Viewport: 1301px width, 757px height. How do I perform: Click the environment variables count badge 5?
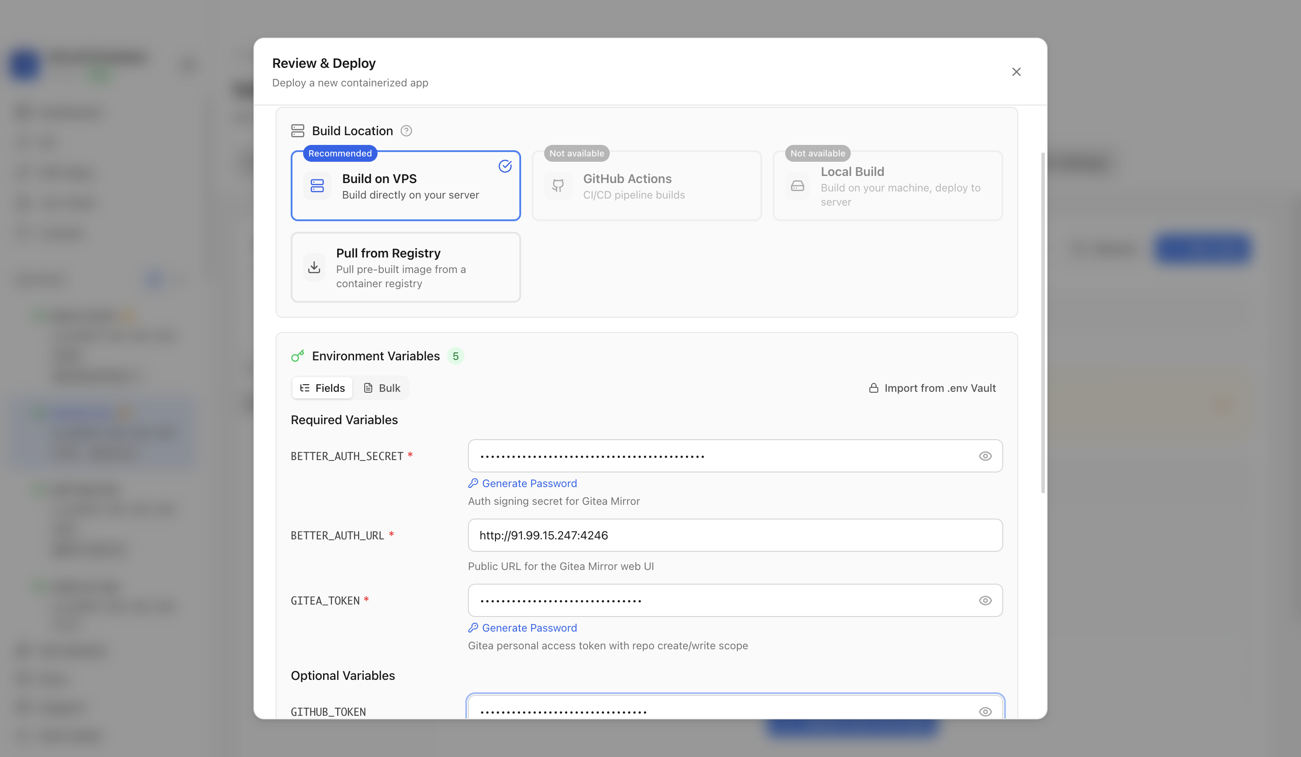[x=456, y=356]
